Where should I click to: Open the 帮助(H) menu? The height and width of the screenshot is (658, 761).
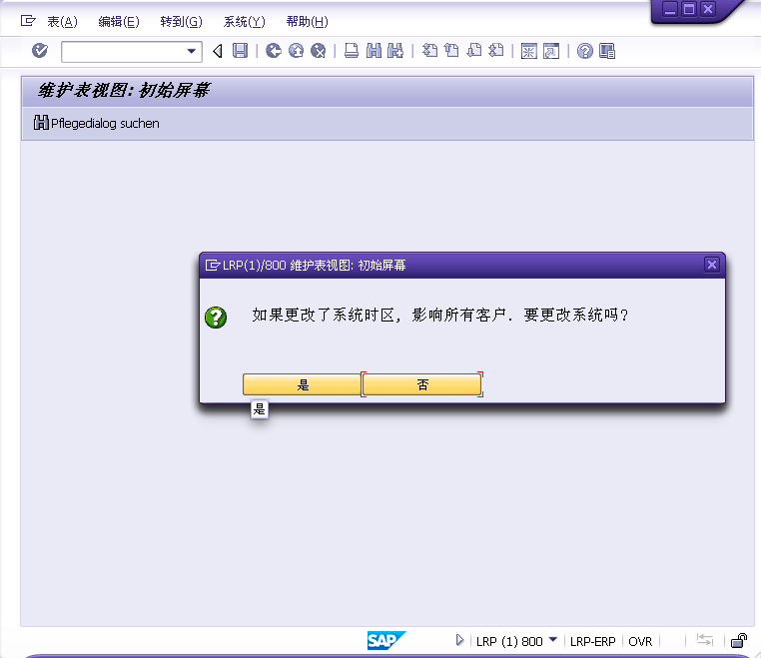pos(308,21)
